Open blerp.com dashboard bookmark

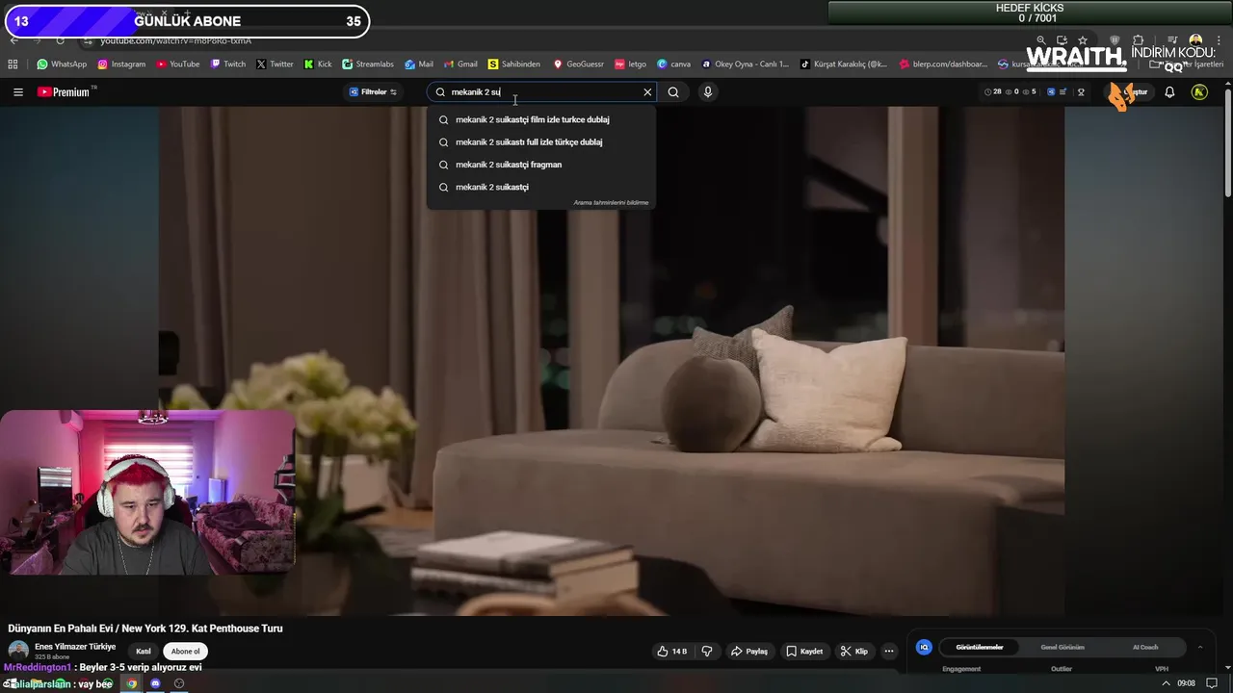click(943, 64)
